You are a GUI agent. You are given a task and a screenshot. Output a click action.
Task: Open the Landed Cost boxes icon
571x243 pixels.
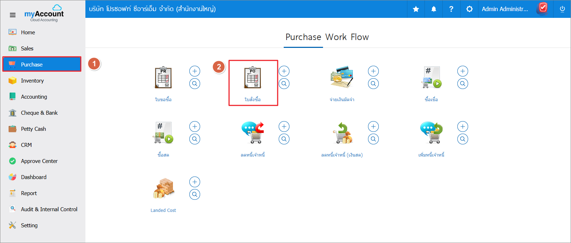click(163, 188)
